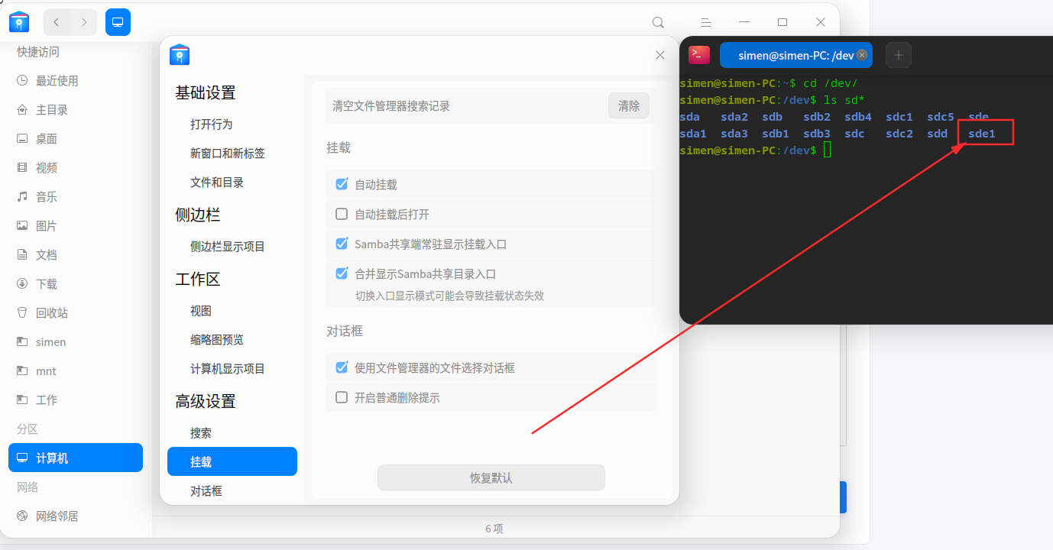Enable 自动挂载后打开 checkbox
This screenshot has width=1053, height=550.
point(342,214)
